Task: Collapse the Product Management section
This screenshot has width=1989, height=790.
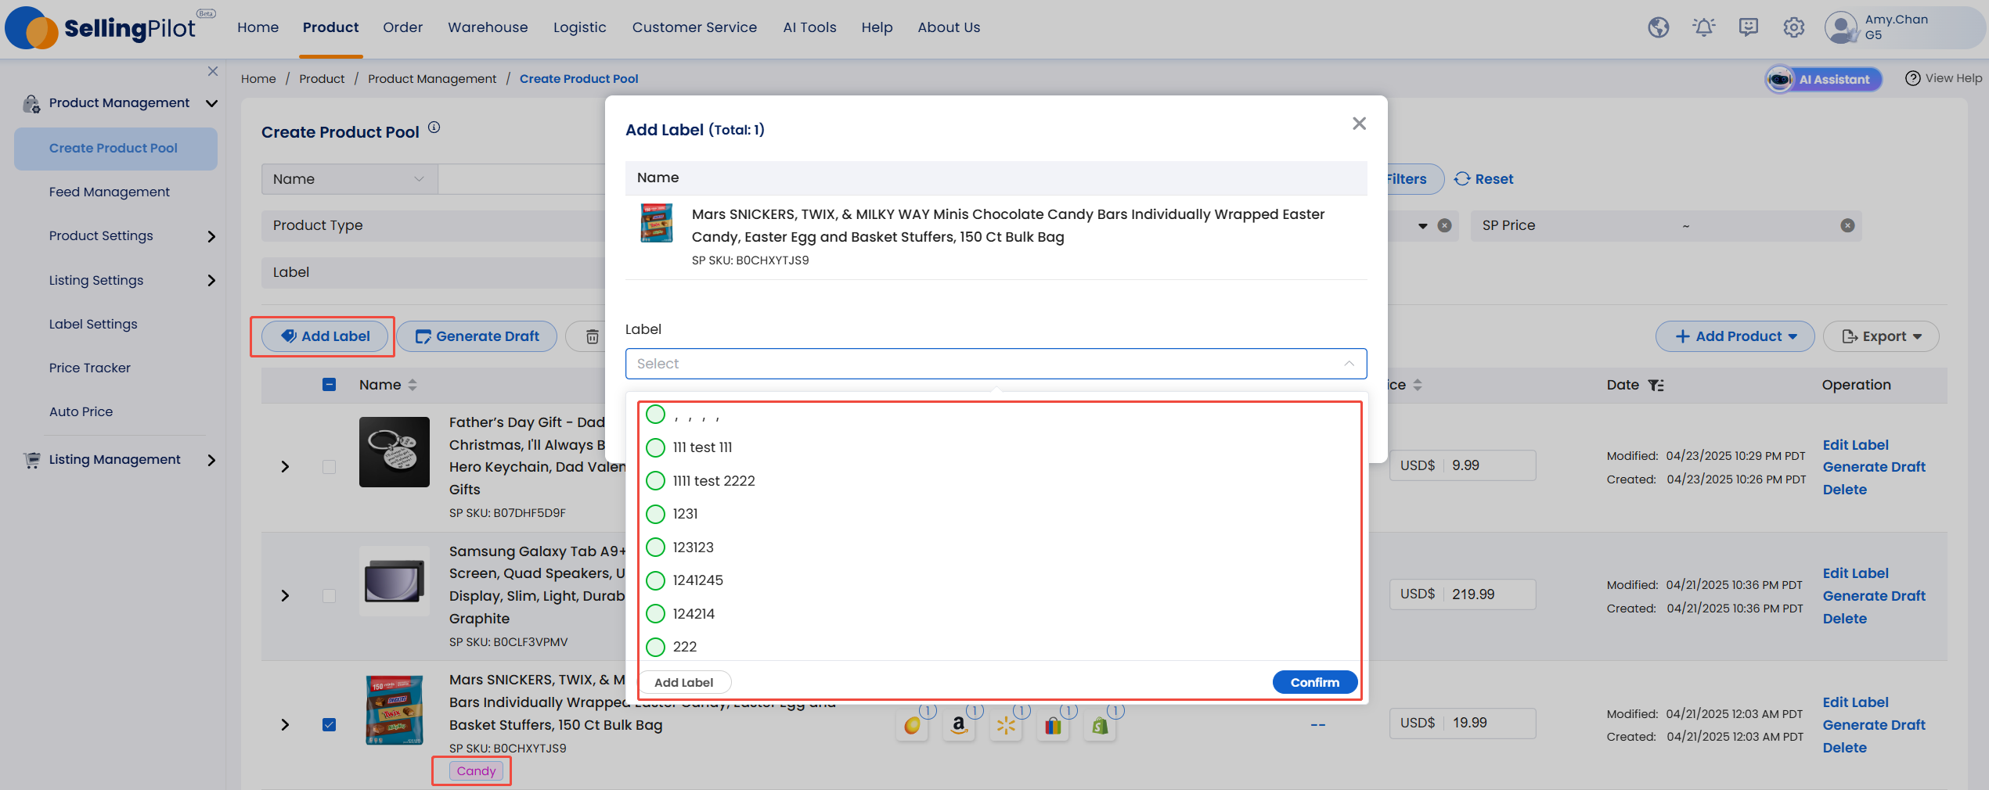Action: pyautogui.click(x=211, y=103)
